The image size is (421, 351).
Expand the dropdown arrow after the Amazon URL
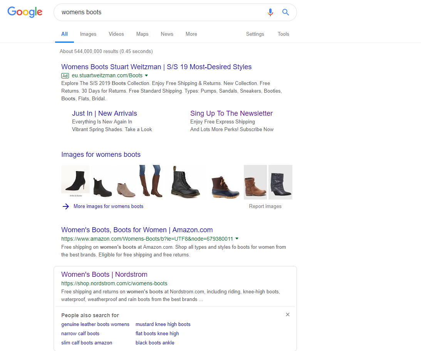tap(237, 238)
